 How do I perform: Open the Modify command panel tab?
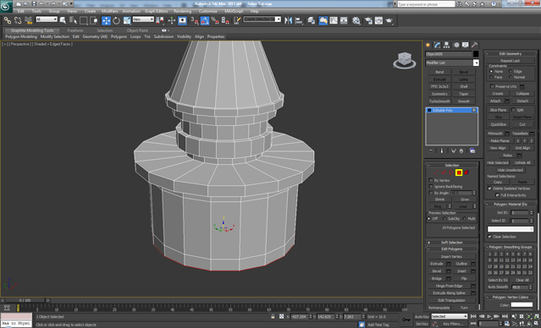point(438,45)
